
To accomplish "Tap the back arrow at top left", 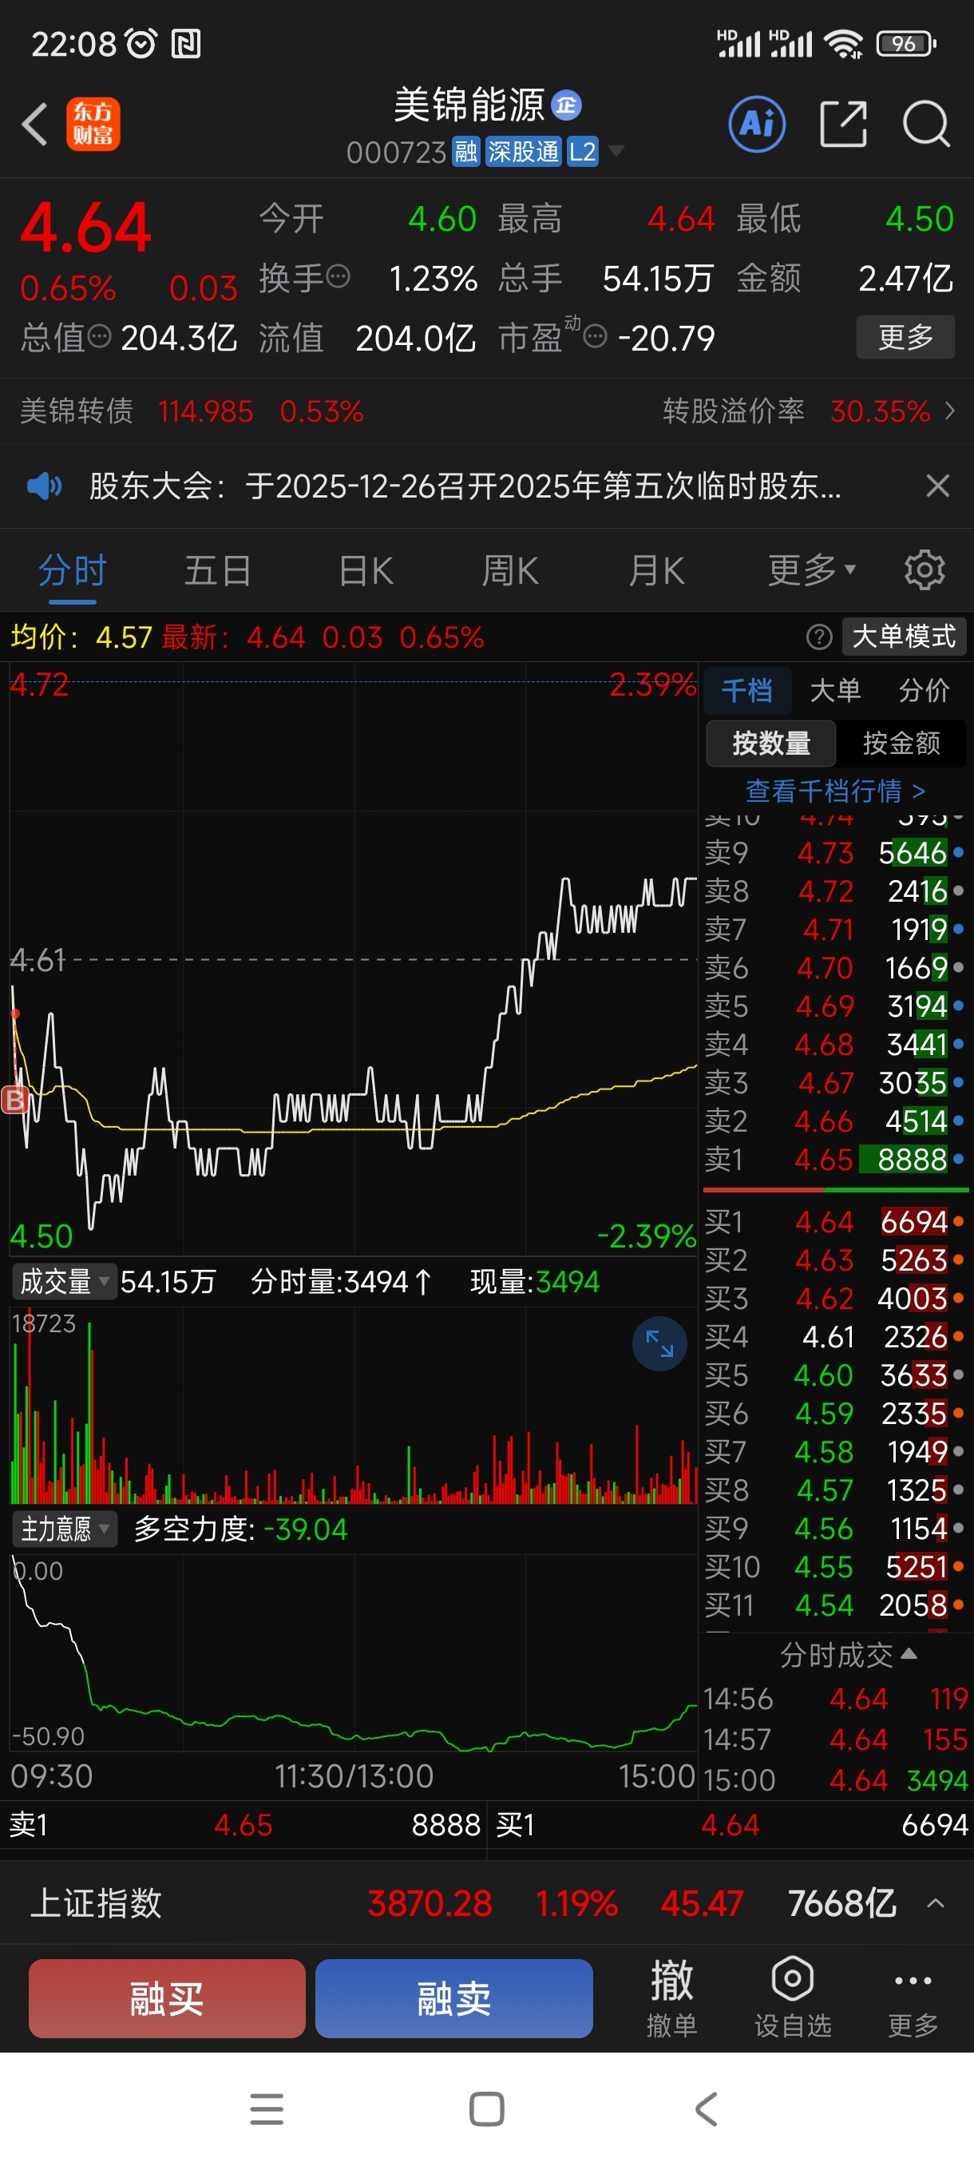I will coord(34,125).
